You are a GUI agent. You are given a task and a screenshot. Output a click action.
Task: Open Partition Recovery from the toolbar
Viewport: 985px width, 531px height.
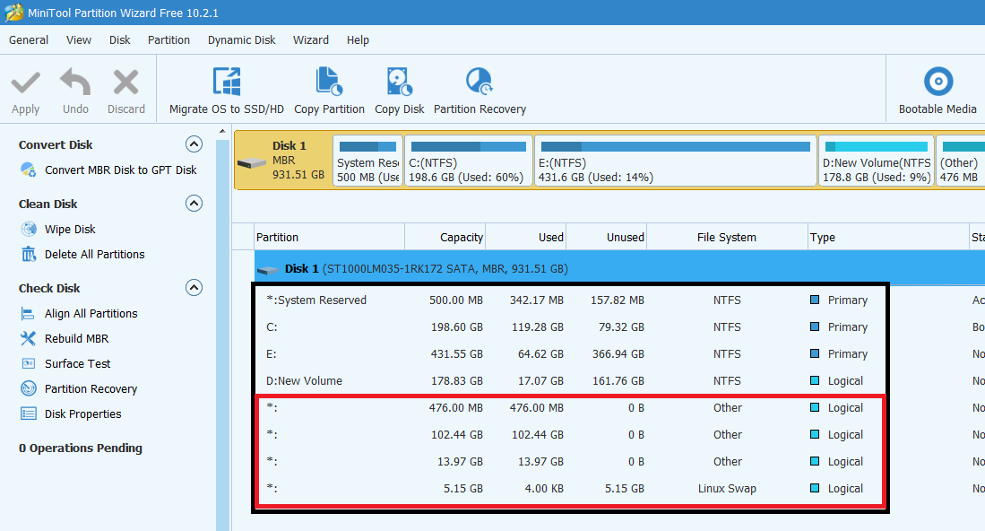pyautogui.click(x=480, y=91)
